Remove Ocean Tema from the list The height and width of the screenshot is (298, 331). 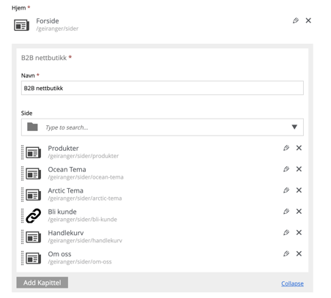tap(299, 169)
